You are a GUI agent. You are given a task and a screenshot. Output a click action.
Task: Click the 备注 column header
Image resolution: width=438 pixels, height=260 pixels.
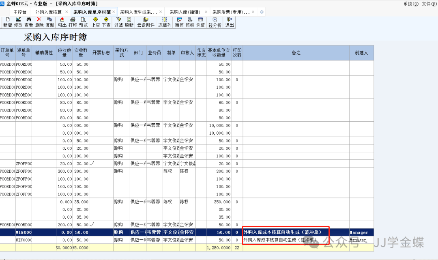click(296, 53)
